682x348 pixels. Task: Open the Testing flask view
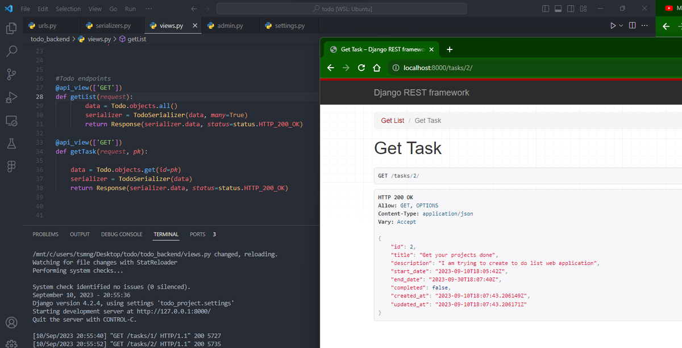(x=11, y=143)
